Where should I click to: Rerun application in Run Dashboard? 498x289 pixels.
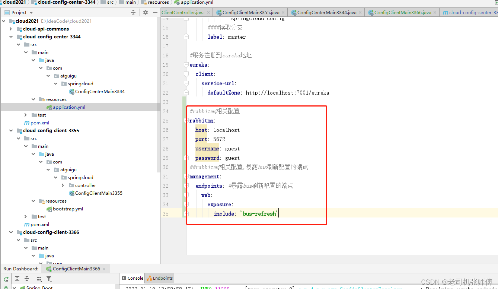pyautogui.click(x=6, y=279)
